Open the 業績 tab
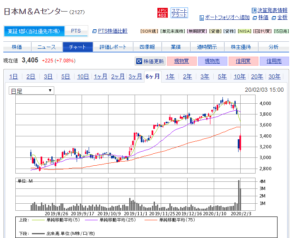This screenshot has width=292, height=238. [x=176, y=47]
